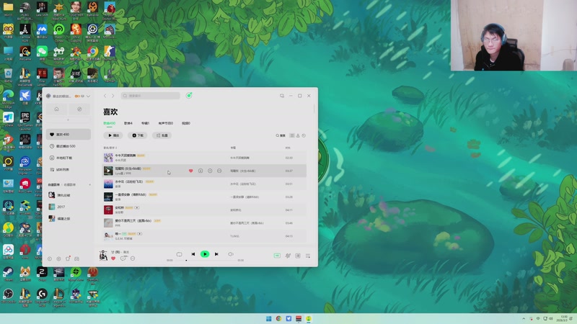Viewport: 577px width, 324px height.
Task: Open the comments icon in the player bar
Action: (123, 258)
